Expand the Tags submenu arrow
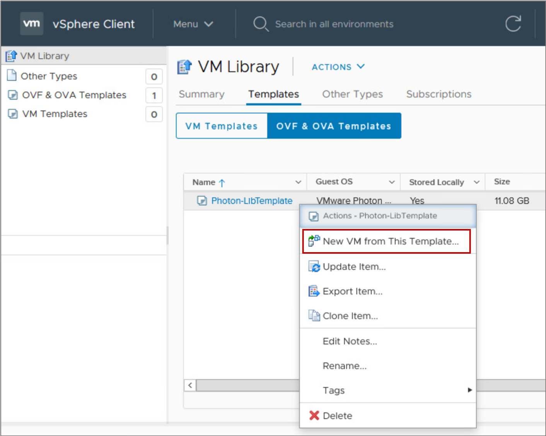 click(x=470, y=390)
